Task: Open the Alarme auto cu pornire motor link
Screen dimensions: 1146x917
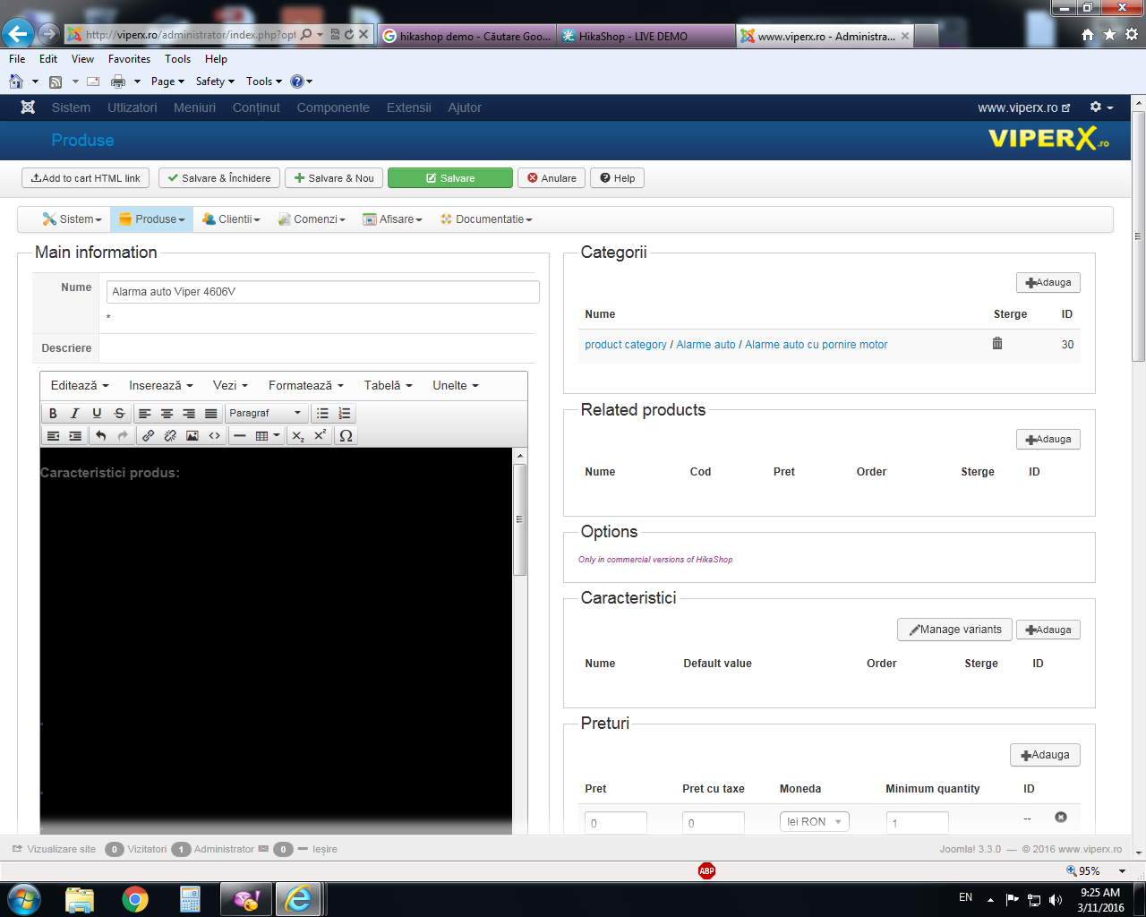Action: point(817,345)
